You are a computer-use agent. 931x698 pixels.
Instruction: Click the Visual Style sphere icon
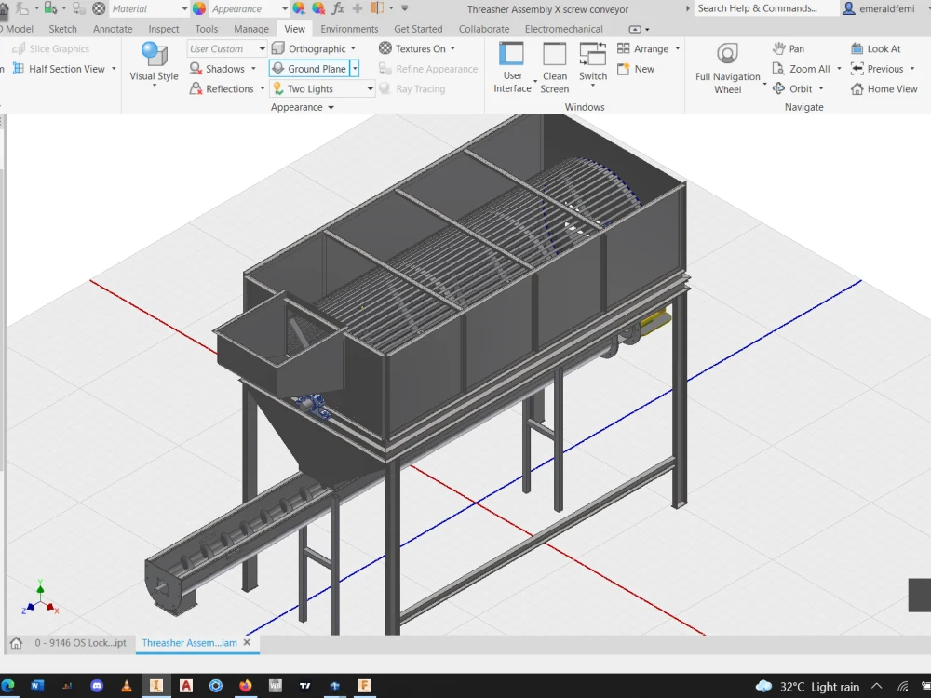[x=154, y=54]
